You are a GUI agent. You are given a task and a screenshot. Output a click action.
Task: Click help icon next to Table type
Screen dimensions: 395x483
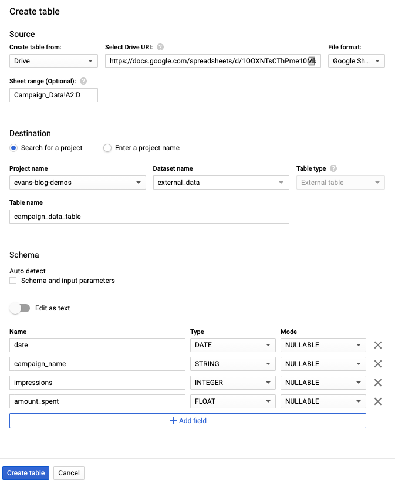coord(333,168)
